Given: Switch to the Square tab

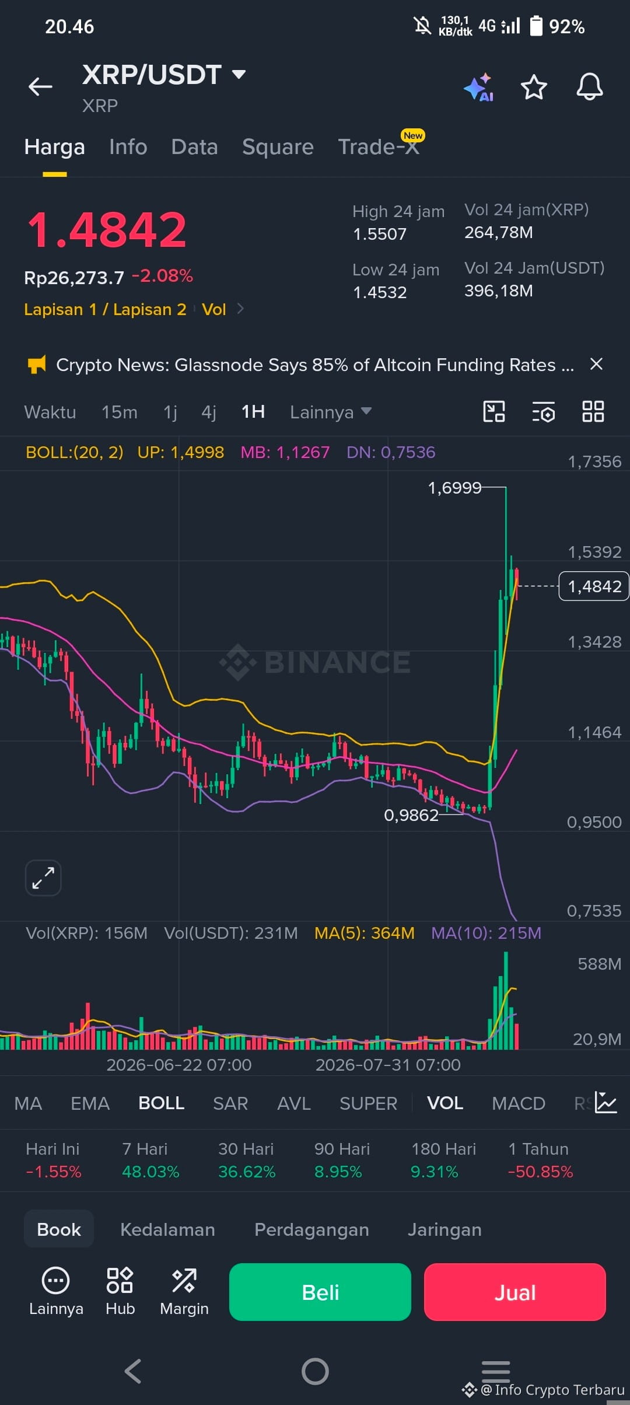Looking at the screenshot, I should tap(278, 147).
